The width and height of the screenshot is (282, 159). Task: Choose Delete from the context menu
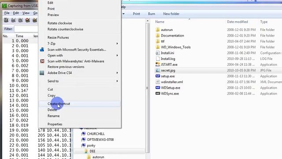pos(52,110)
